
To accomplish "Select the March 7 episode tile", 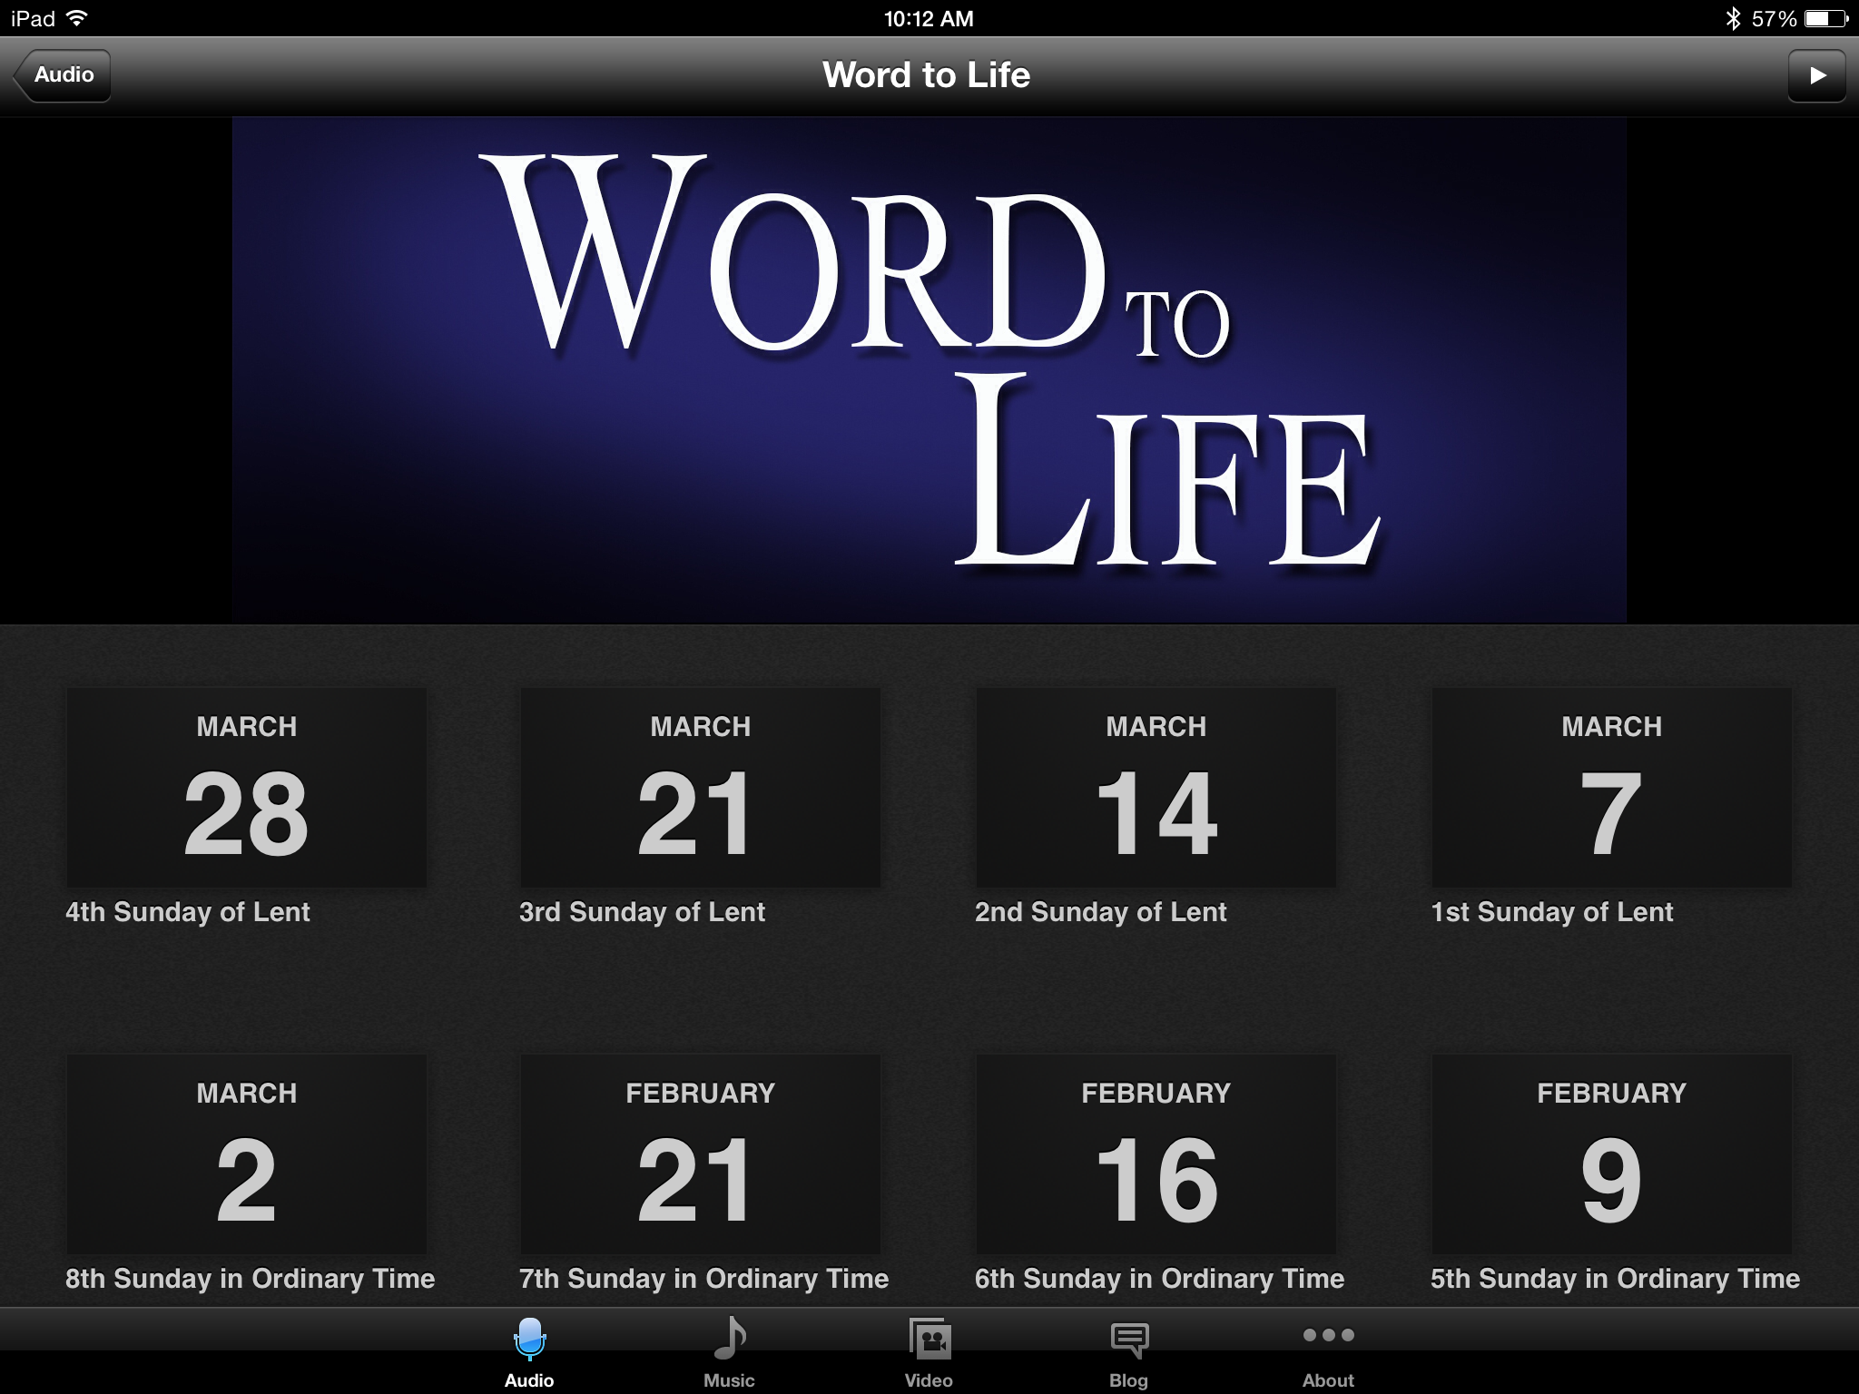I will click(x=1611, y=788).
